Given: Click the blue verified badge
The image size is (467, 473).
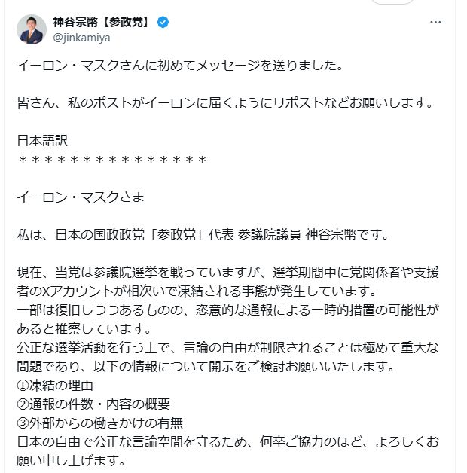Looking at the screenshot, I should pos(163,23).
